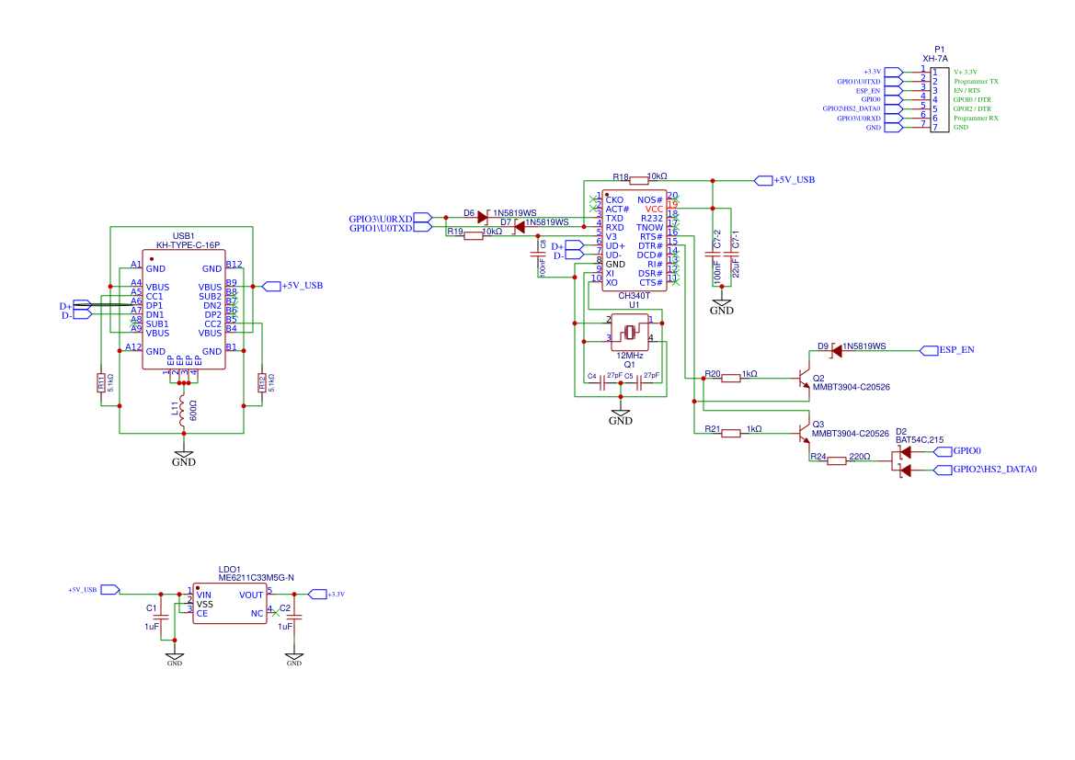Click the +5V_USB net port beside USB1
The height and width of the screenshot is (760, 1075).
click(x=292, y=286)
